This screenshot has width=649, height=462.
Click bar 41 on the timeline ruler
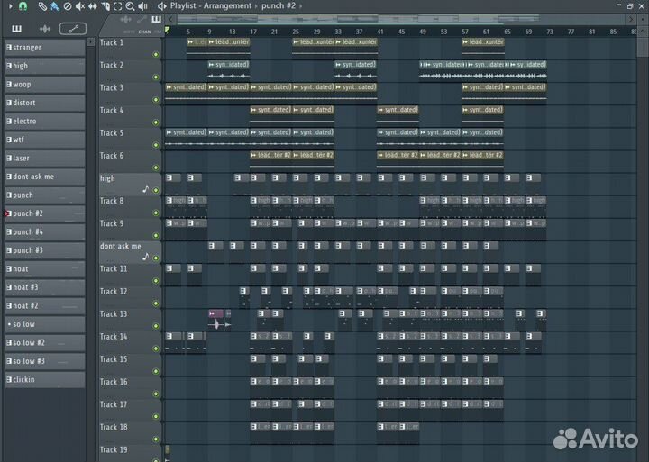pos(379,32)
